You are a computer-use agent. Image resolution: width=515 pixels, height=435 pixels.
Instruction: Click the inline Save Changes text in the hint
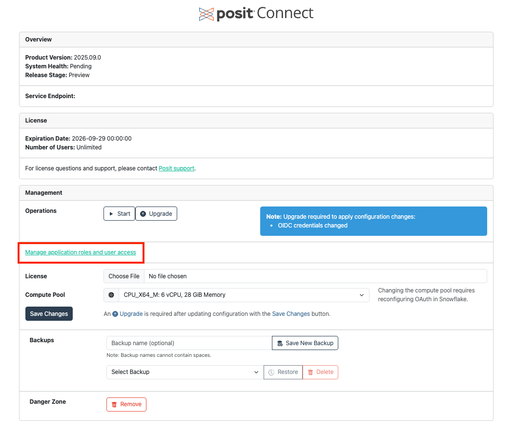coord(291,314)
